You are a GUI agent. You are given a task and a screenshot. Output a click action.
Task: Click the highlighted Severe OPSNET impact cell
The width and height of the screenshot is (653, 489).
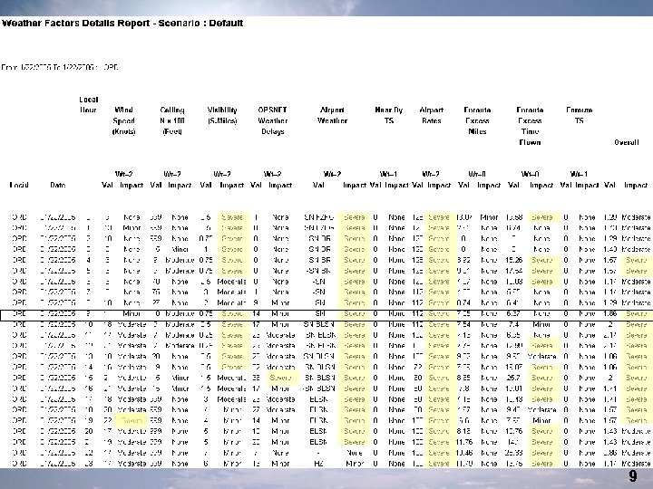click(280, 378)
